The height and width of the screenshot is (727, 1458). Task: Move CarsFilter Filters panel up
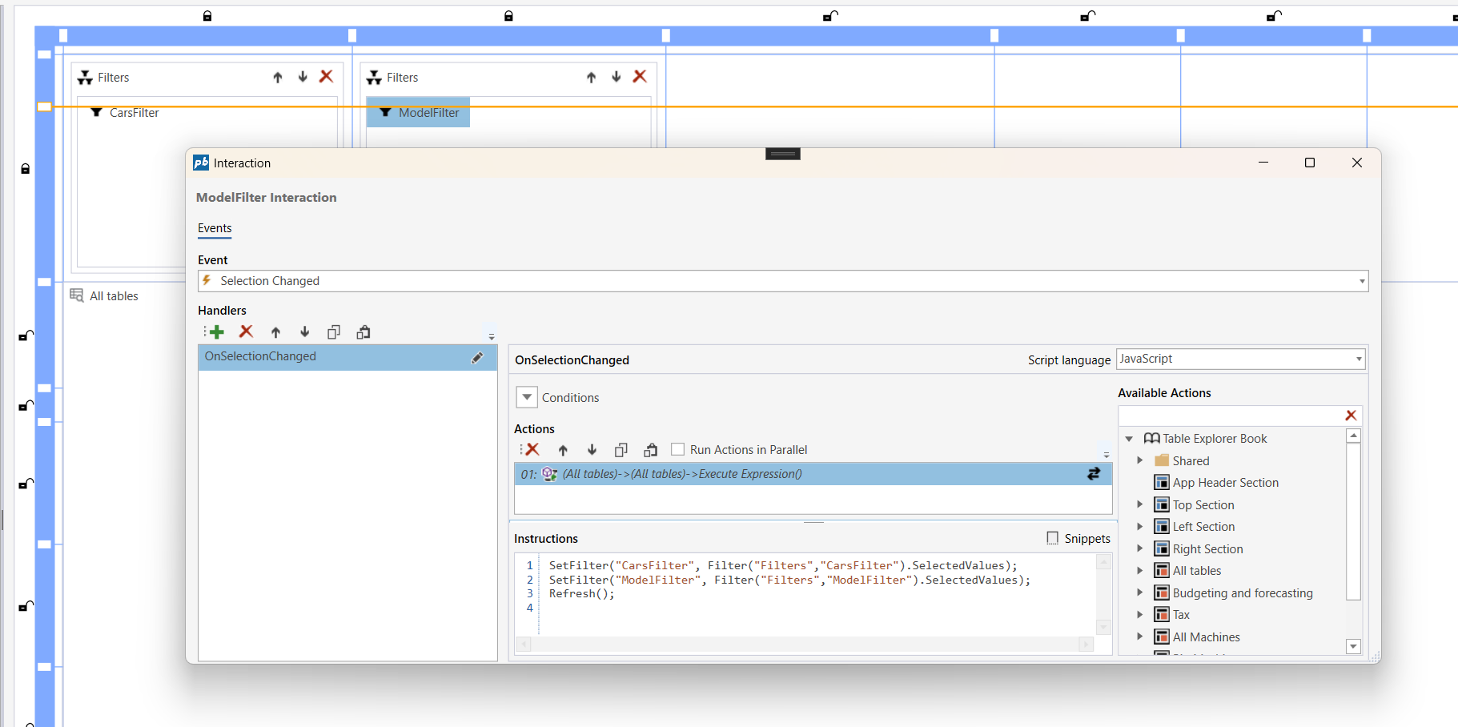click(x=278, y=78)
